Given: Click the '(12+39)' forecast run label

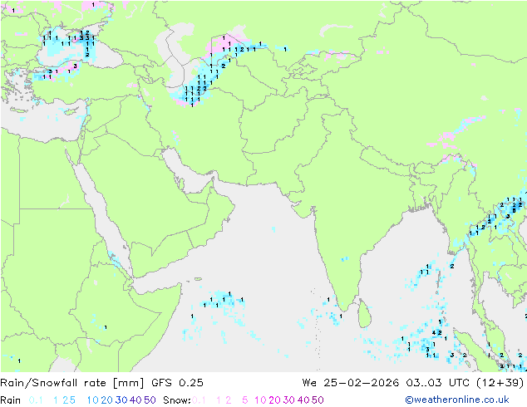Looking at the screenshot, I should pos(500,383).
